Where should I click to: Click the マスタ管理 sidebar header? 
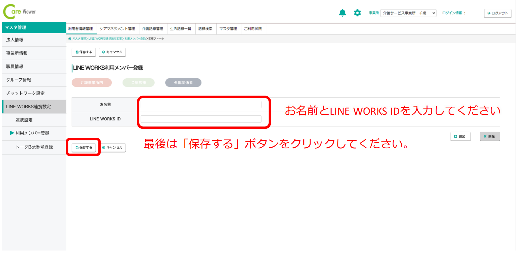pyautogui.click(x=34, y=28)
